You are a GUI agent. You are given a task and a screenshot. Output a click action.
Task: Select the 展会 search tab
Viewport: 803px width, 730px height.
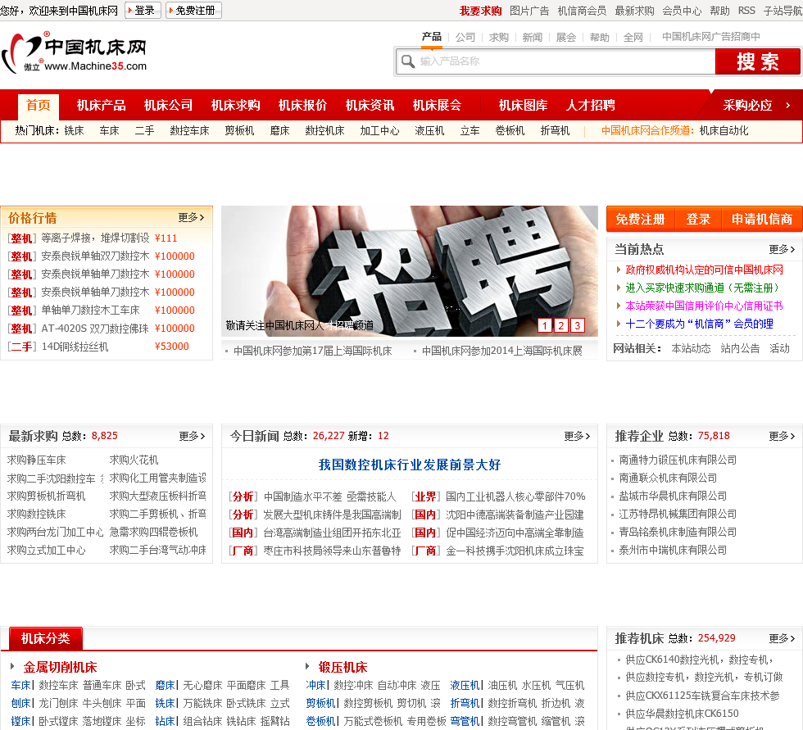click(x=566, y=38)
